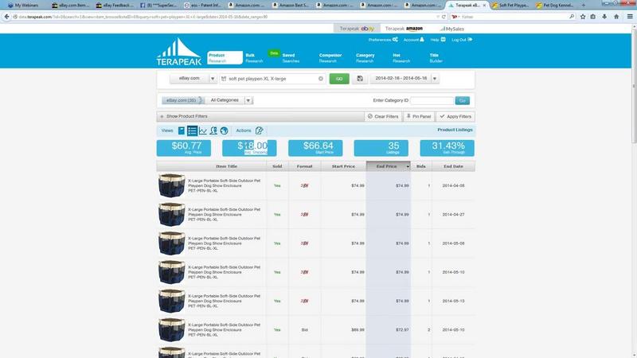Image resolution: width=637 pixels, height=358 pixels.
Task: Click the Log Out icon
Action: pyautogui.click(x=470, y=39)
